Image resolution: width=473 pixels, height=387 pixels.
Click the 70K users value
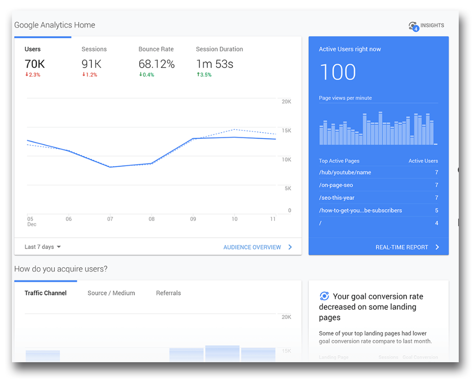tap(34, 64)
